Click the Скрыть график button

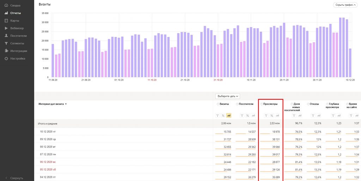pos(345,5)
